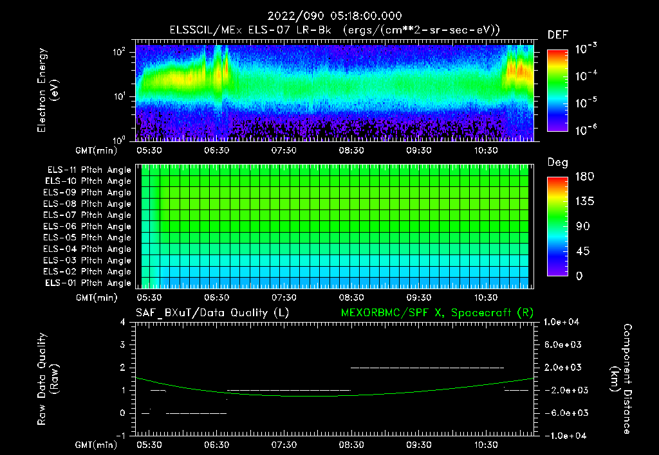This screenshot has width=659, height=455.
Task: Click the 10:30 tick label under bottom panel
Action: (486, 445)
